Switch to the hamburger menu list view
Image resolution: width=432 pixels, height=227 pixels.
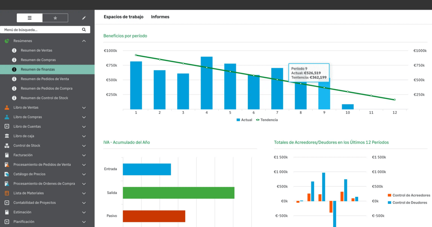pos(30,18)
